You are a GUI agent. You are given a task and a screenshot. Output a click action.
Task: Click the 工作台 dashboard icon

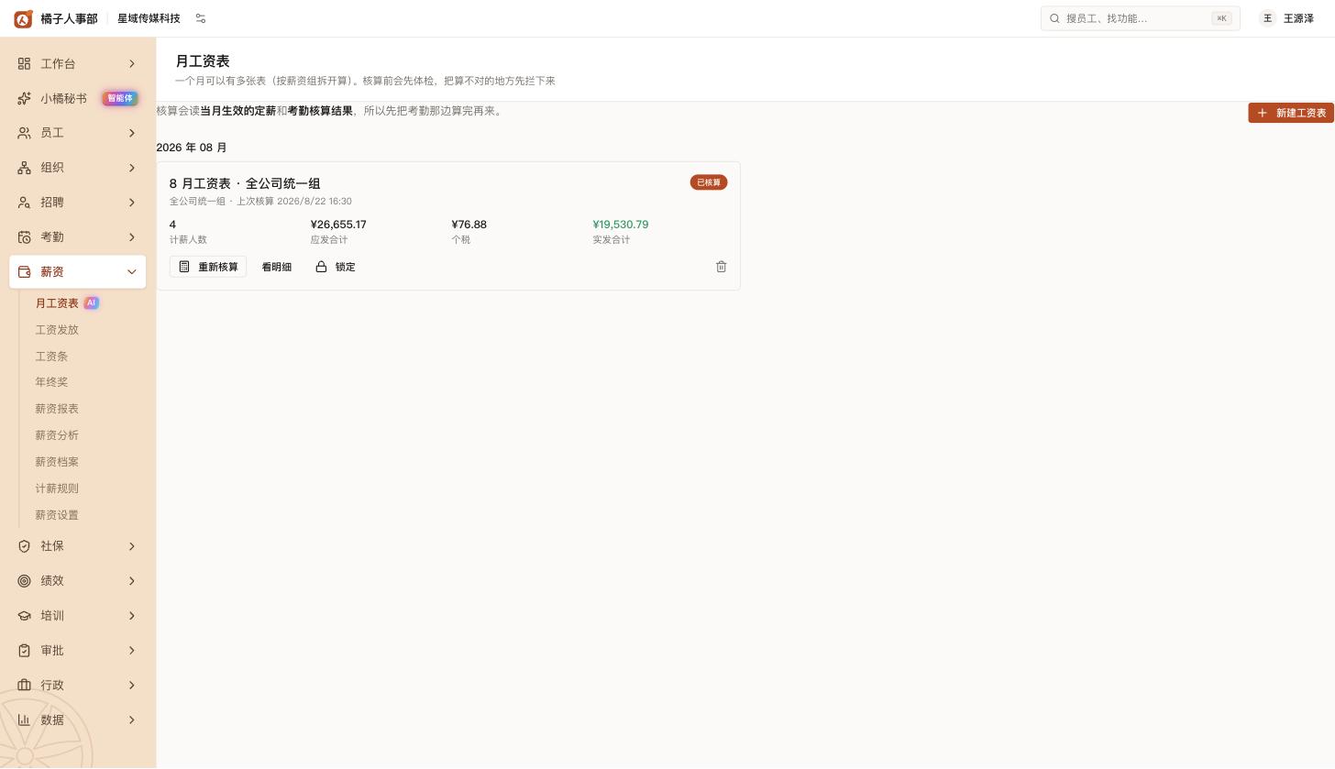[x=25, y=64]
